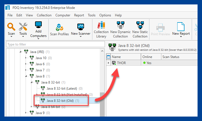Open the Tools menu in menu bar
Image resolution: width=202 pixels, height=121 pixels.
(x=92, y=15)
